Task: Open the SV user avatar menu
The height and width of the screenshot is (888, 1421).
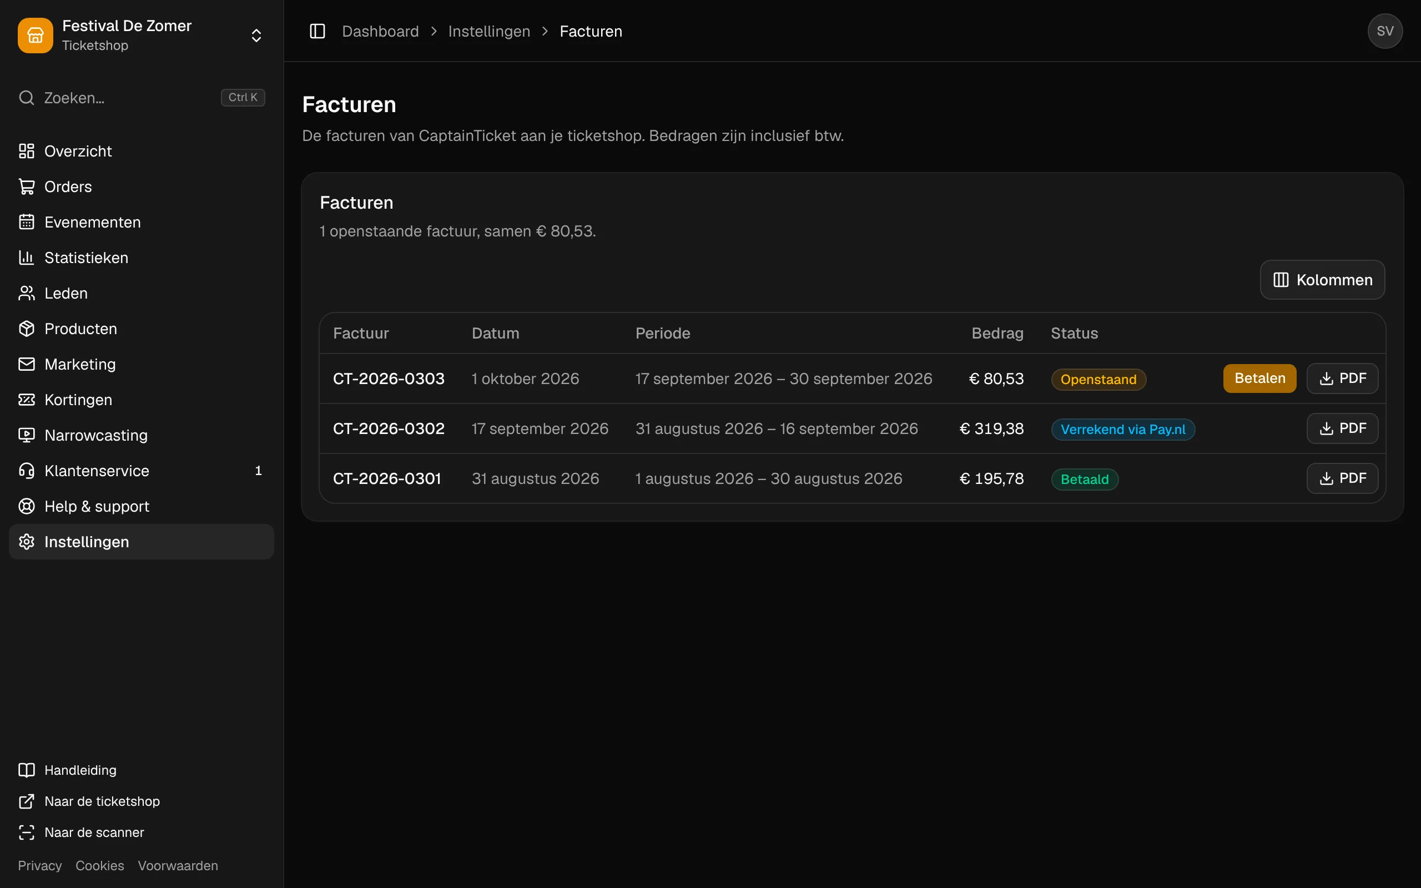Action: click(1385, 31)
